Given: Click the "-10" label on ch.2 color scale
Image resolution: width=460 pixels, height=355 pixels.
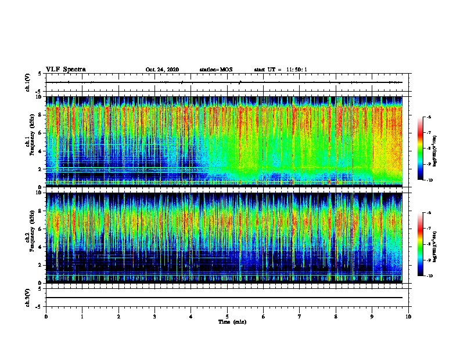Looking at the screenshot, I should point(429,276).
